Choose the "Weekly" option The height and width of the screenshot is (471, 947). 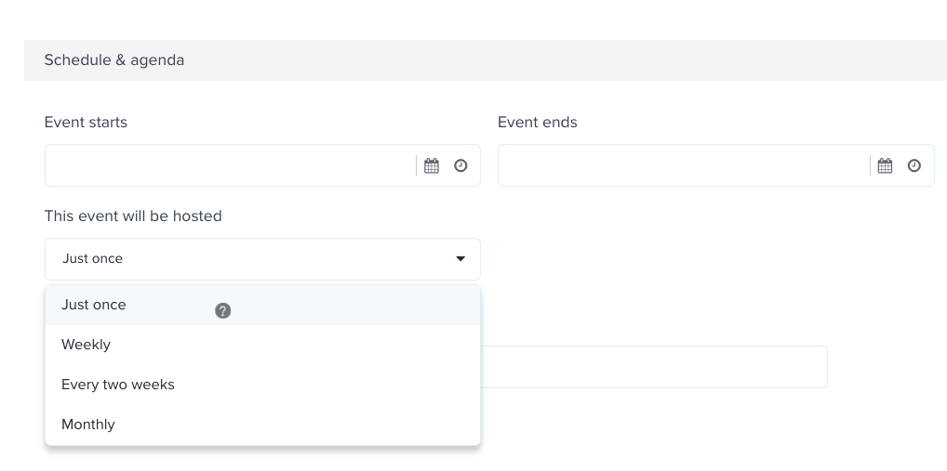(x=262, y=345)
